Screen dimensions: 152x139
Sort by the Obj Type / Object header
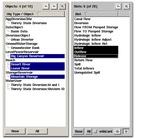point(35,14)
